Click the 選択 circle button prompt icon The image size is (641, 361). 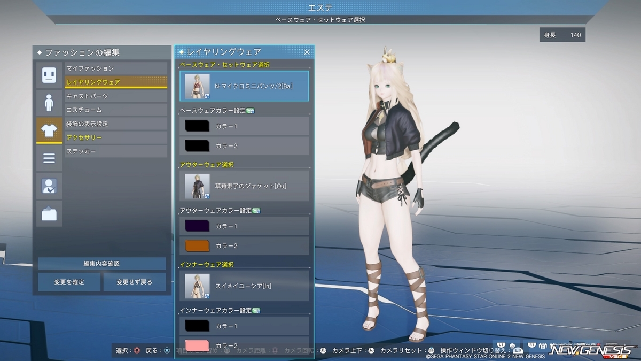click(x=137, y=351)
